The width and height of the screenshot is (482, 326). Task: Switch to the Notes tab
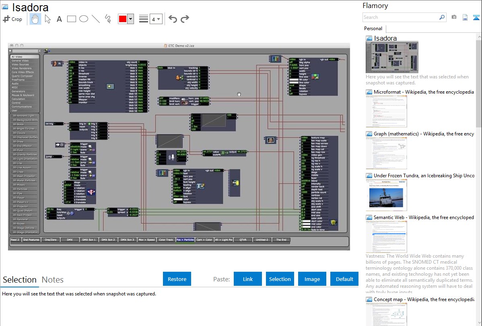[x=53, y=280]
